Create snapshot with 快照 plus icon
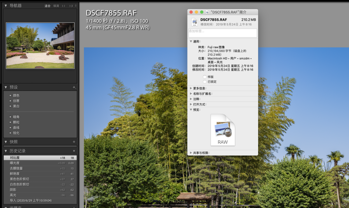Viewport: 349px width, 208px height. [74, 142]
